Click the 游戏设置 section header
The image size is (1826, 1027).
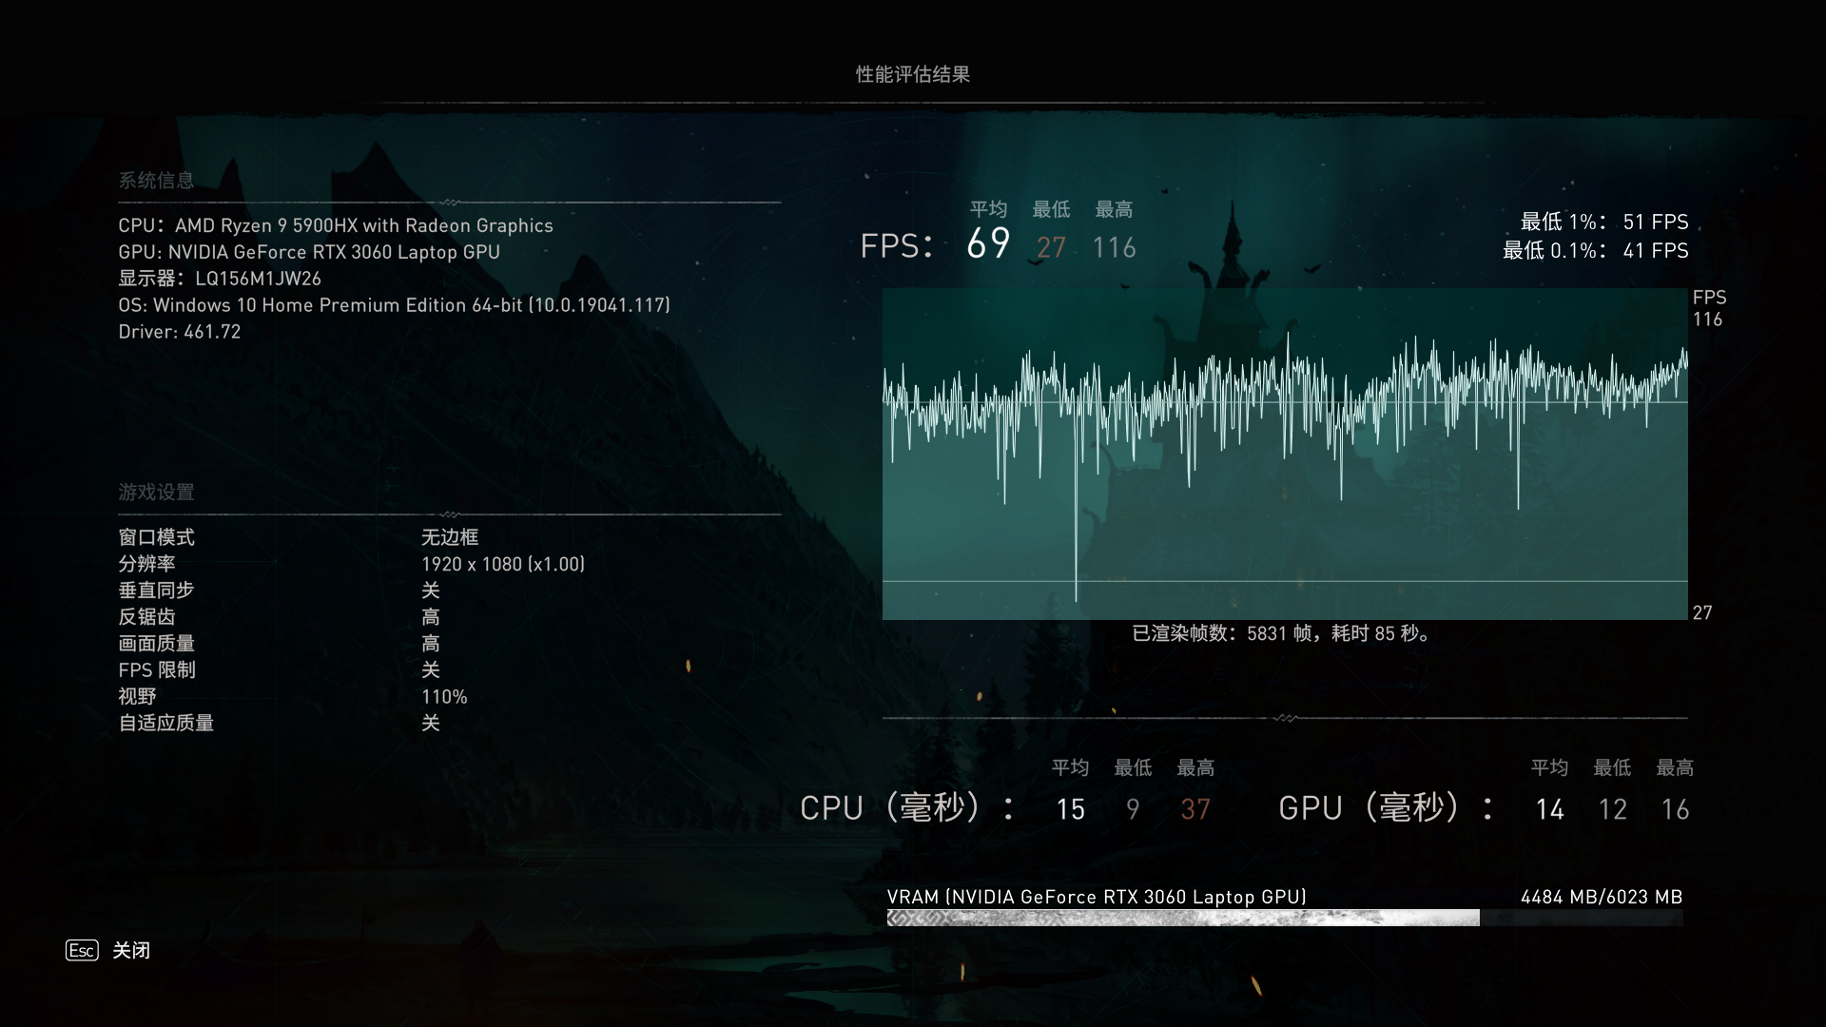156,493
